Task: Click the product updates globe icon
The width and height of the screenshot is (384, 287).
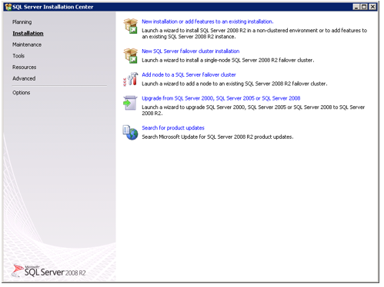Action: point(131,133)
